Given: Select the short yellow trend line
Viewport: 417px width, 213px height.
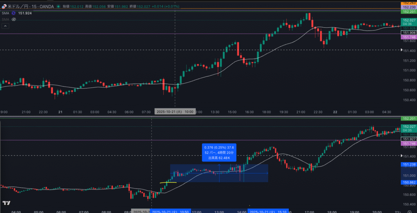Looking at the screenshot, I should coord(168,183).
